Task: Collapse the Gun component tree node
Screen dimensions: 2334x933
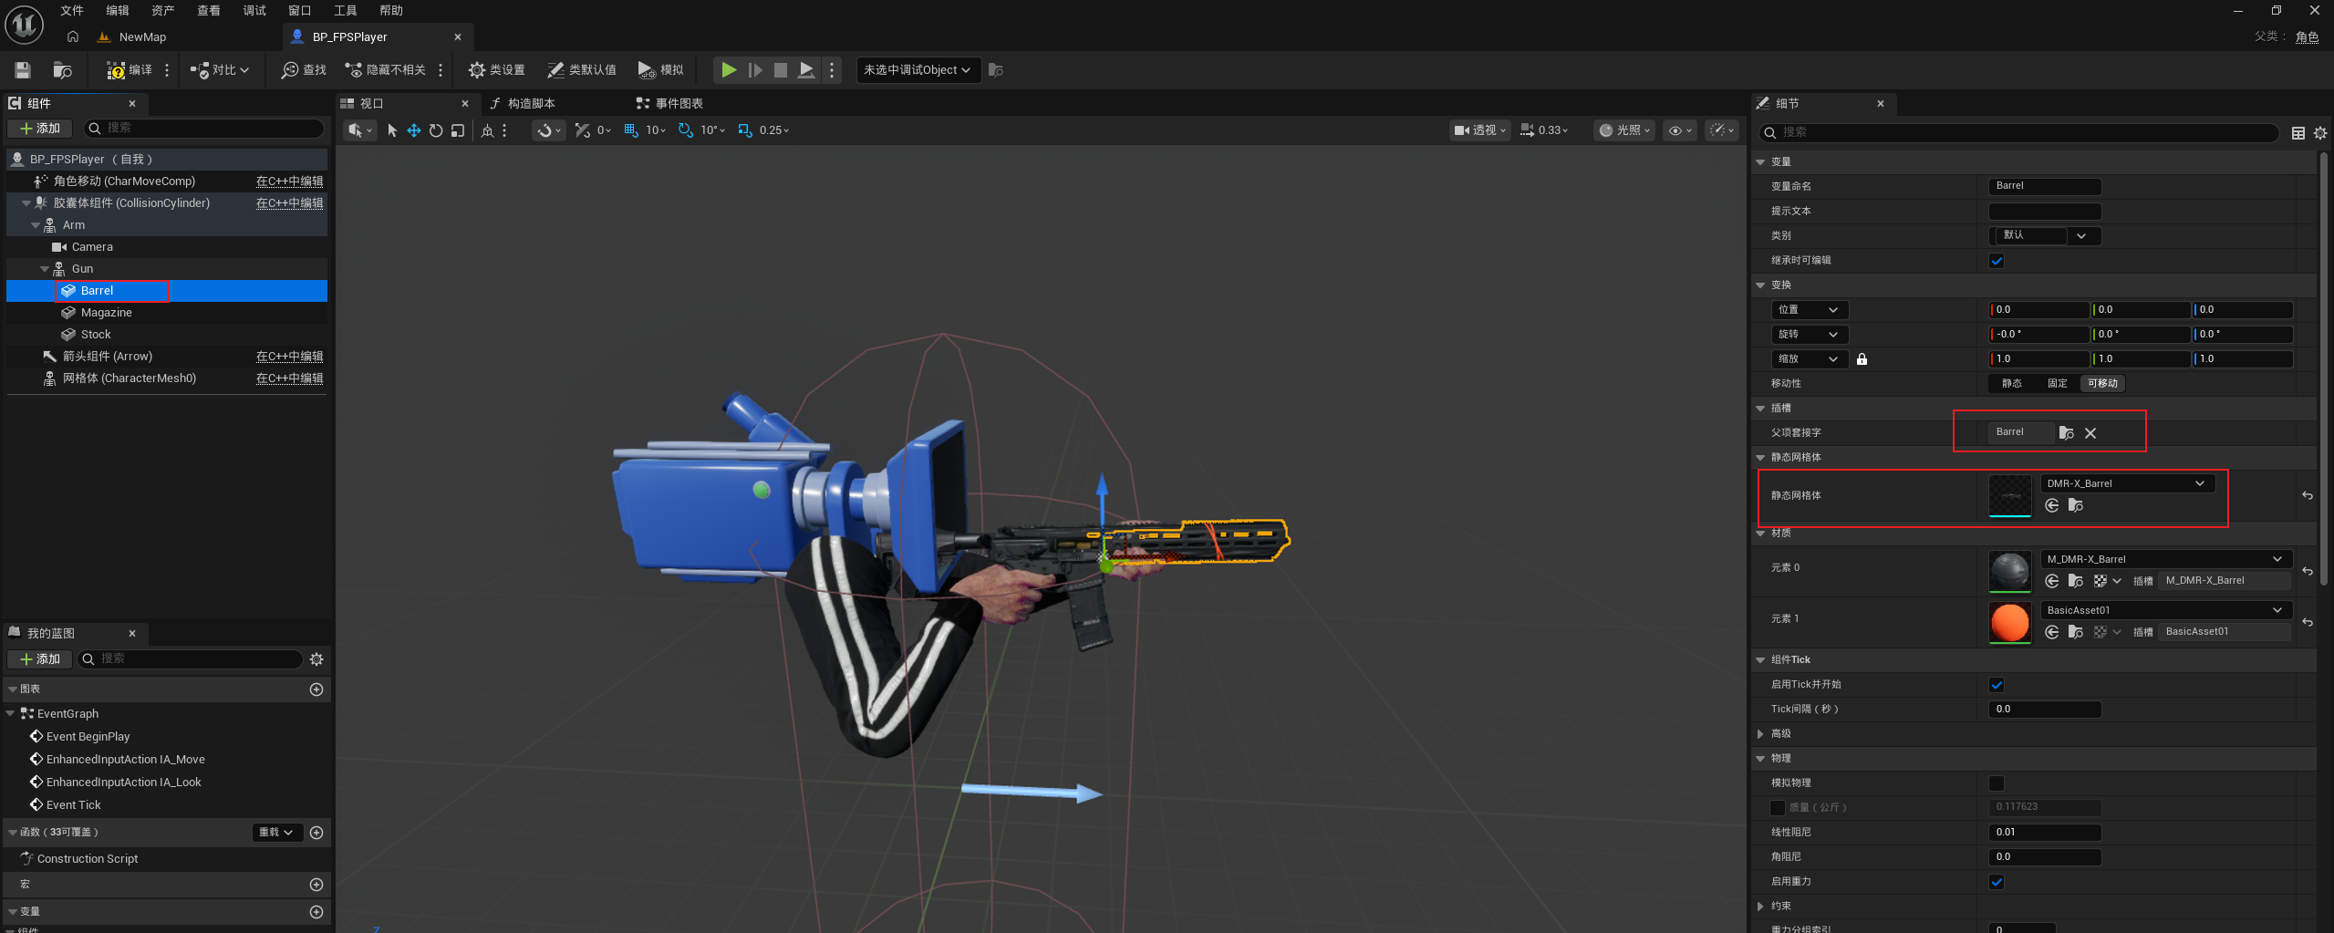Action: pyautogui.click(x=45, y=269)
